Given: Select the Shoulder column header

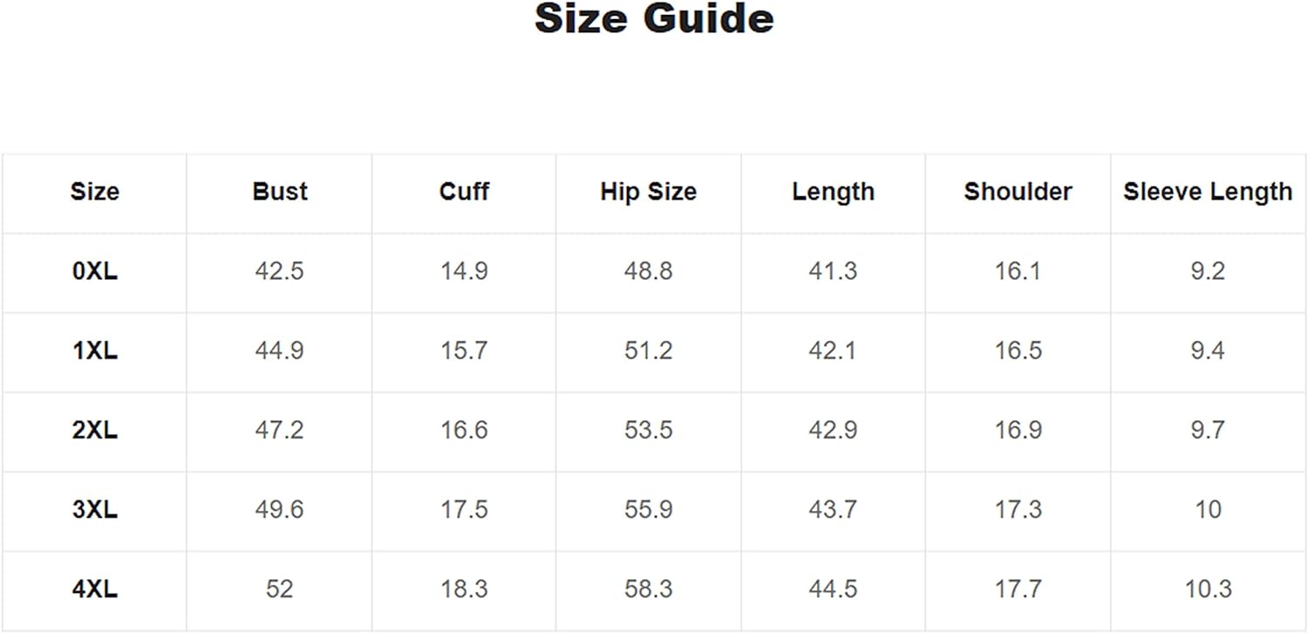Looking at the screenshot, I should 1018,192.
